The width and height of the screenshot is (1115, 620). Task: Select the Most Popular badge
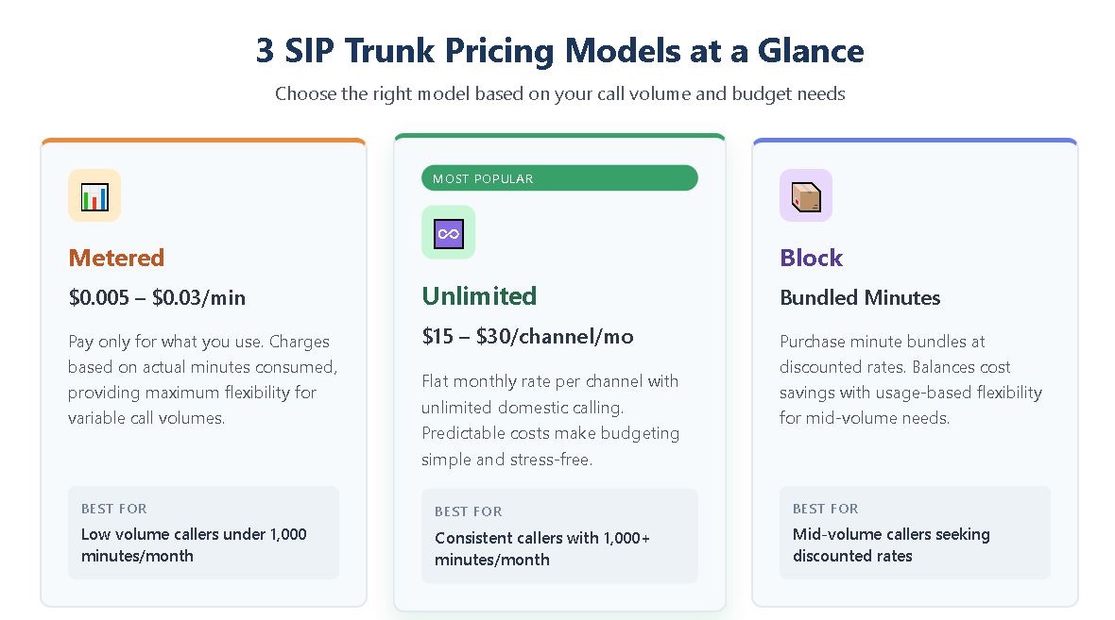559,178
